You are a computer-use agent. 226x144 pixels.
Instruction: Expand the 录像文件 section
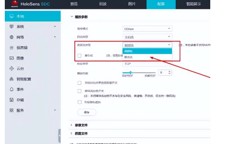tap(81, 125)
